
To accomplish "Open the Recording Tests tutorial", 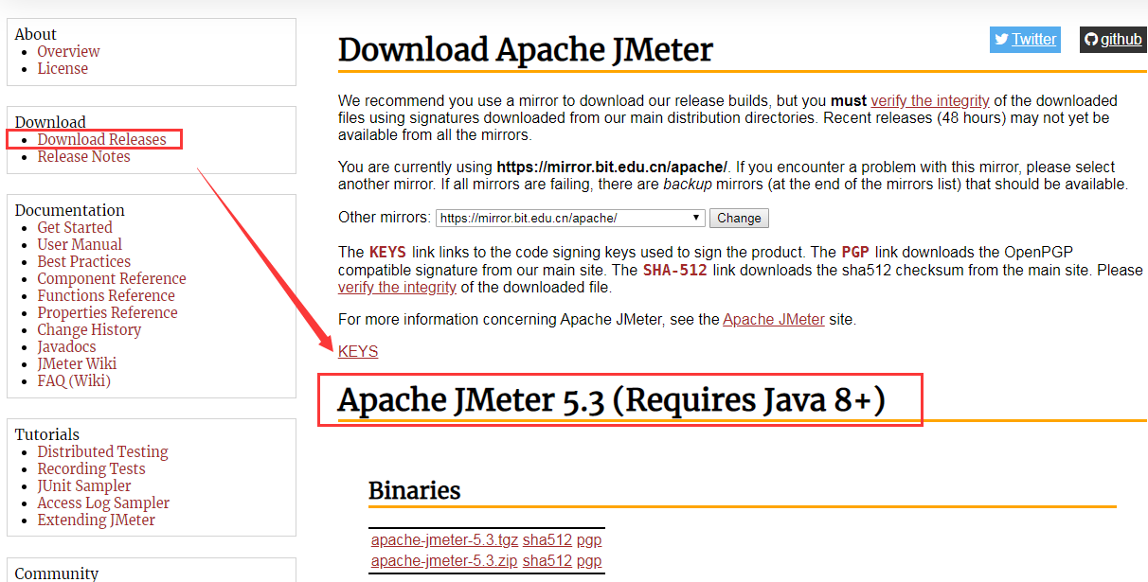I will [x=91, y=468].
